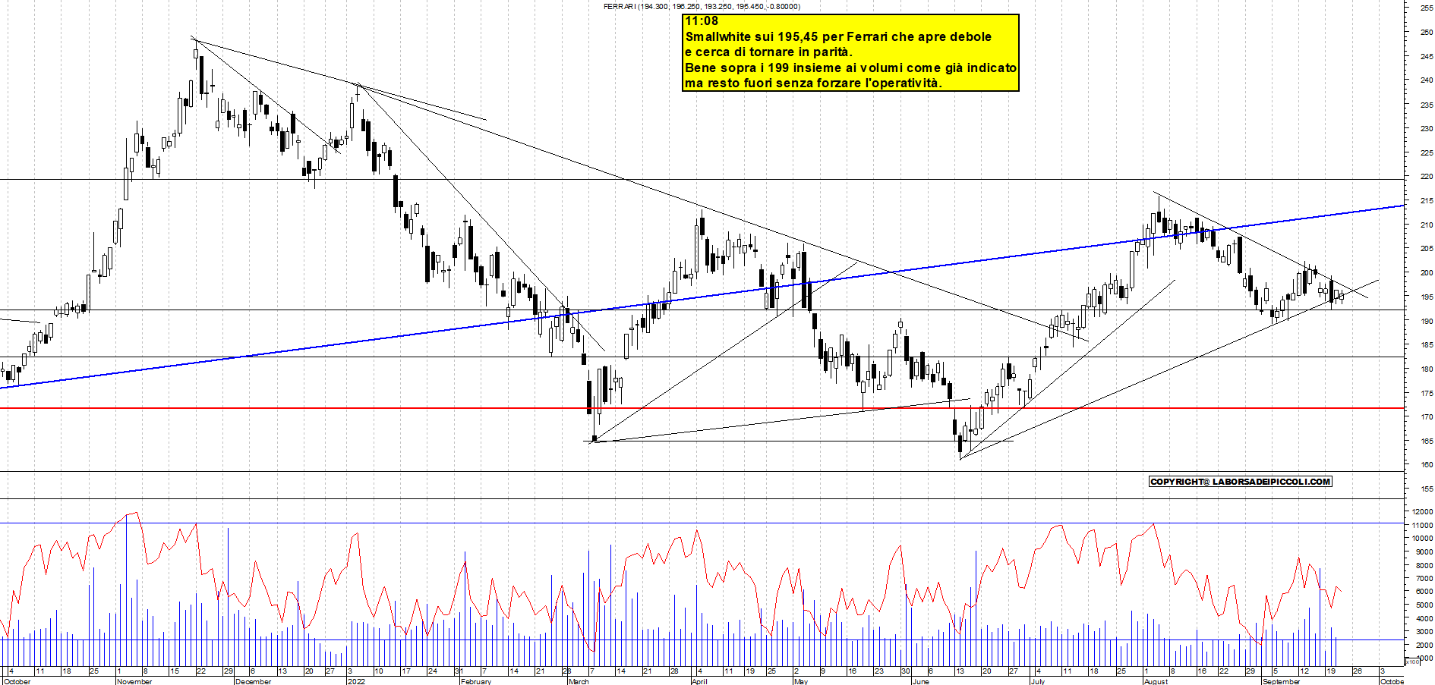1435x685 pixels.
Task: Click the 230 price axis label
Action: tap(1427, 128)
